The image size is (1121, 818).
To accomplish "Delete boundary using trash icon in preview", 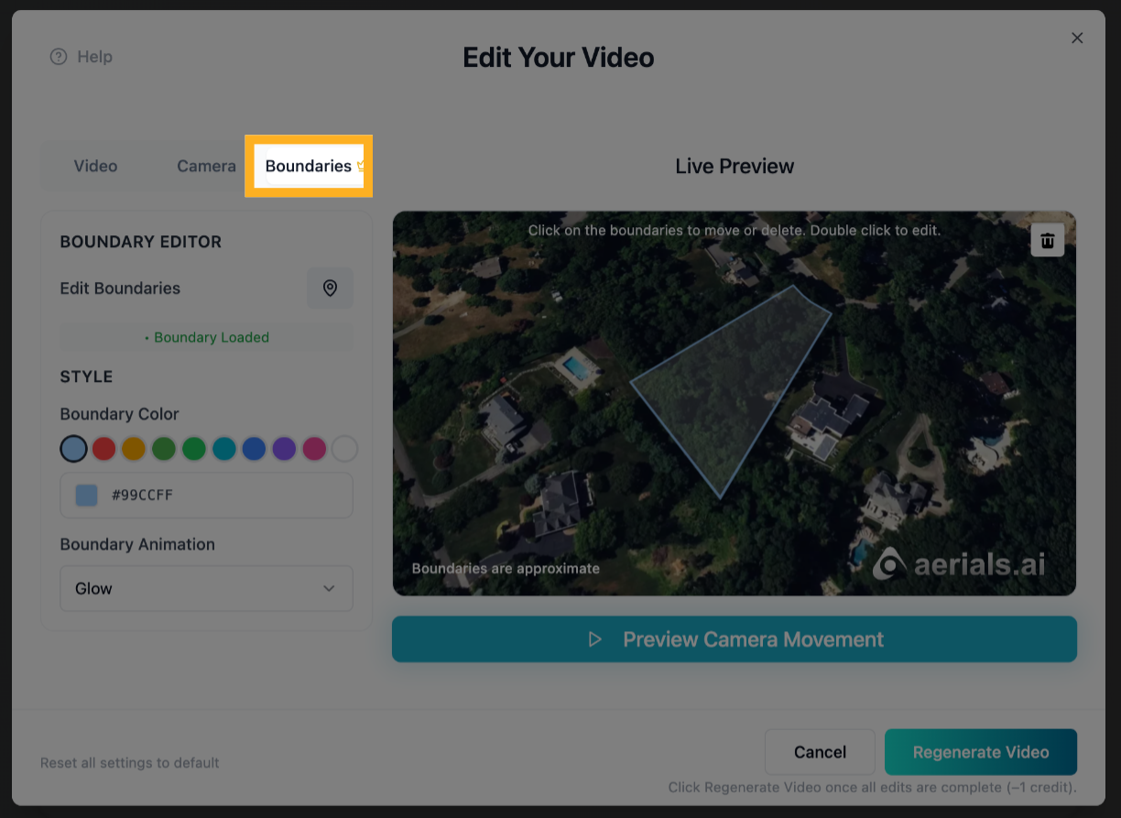I will point(1048,240).
